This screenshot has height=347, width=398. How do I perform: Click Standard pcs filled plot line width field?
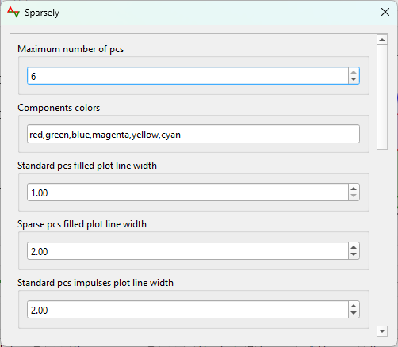(188, 193)
